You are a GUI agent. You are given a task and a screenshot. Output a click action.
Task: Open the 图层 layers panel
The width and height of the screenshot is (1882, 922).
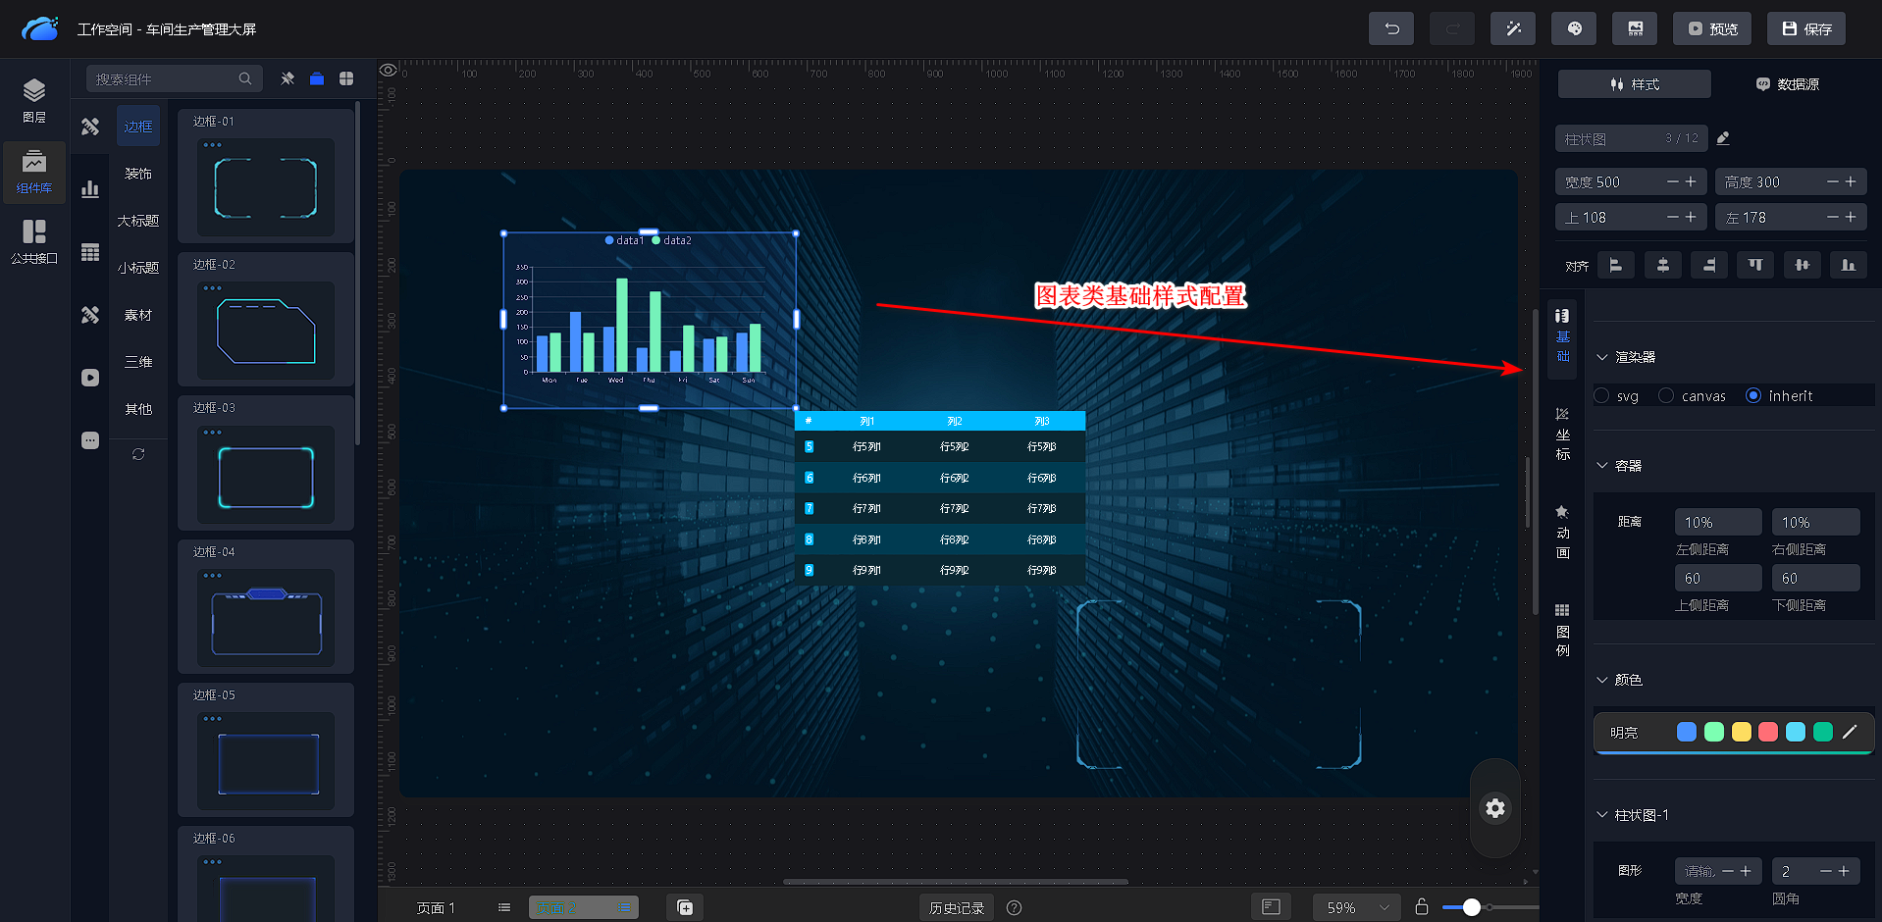click(34, 100)
